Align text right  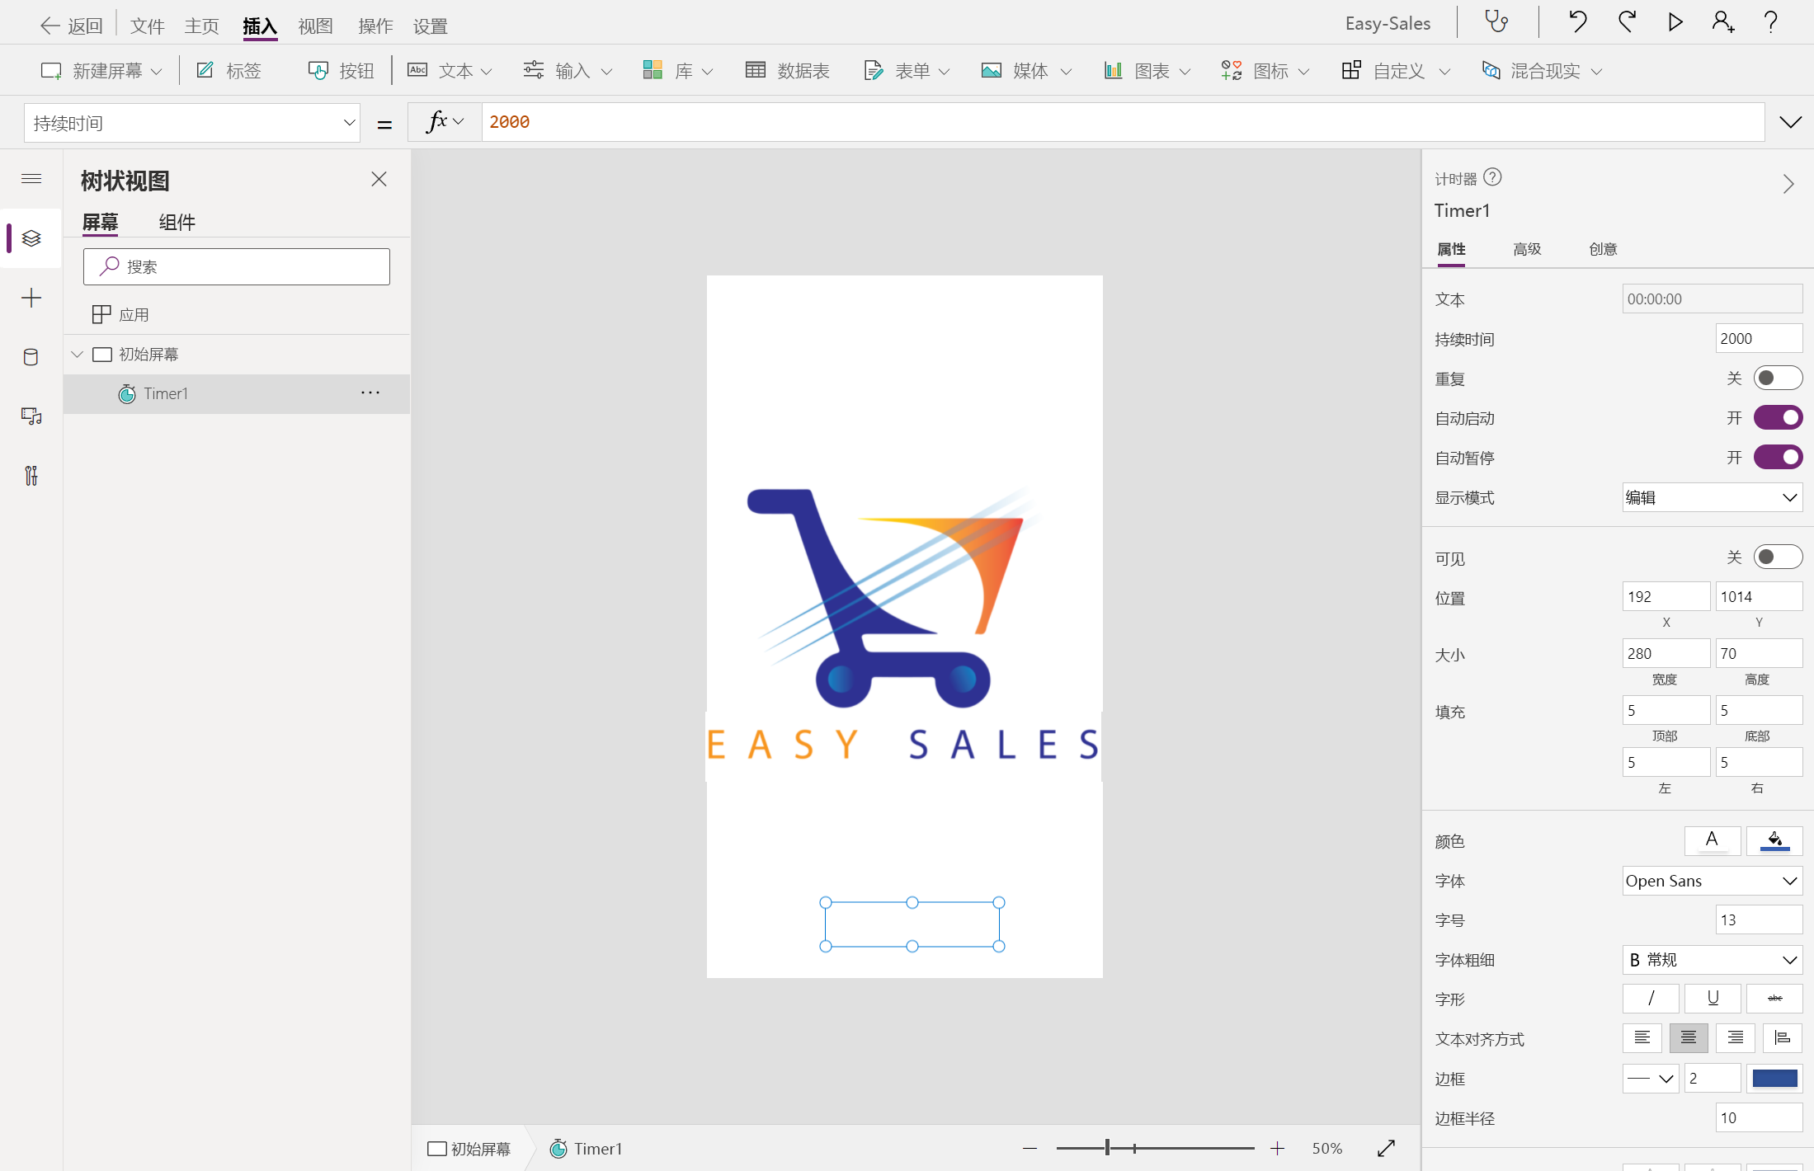[x=1736, y=1038]
